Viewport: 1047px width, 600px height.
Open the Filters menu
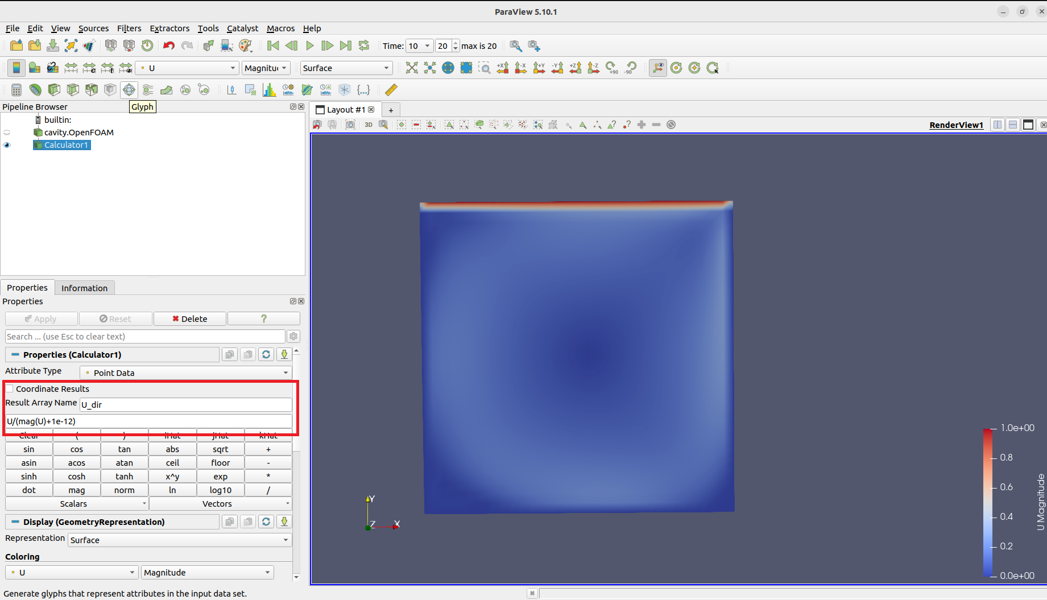tap(129, 28)
